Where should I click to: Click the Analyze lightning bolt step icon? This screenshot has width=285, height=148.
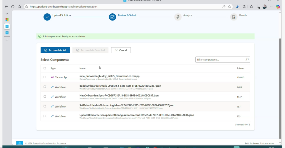pyautogui.click(x=178, y=17)
